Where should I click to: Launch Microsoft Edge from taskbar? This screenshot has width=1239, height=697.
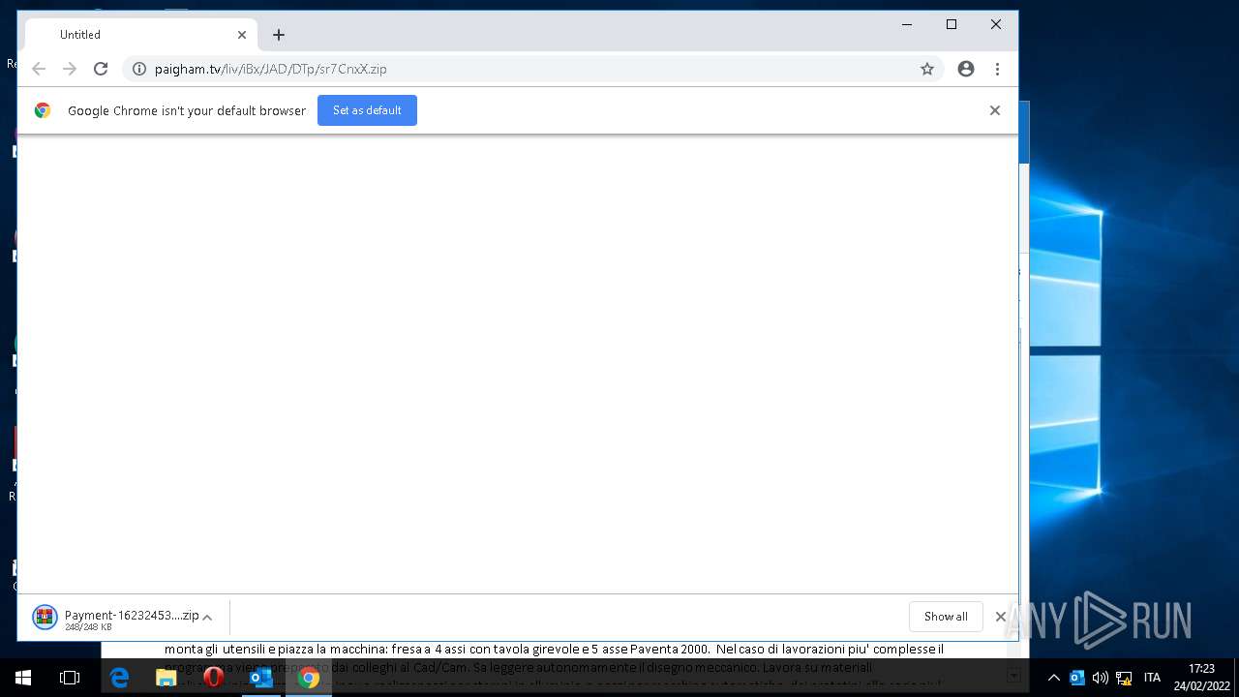(x=119, y=678)
